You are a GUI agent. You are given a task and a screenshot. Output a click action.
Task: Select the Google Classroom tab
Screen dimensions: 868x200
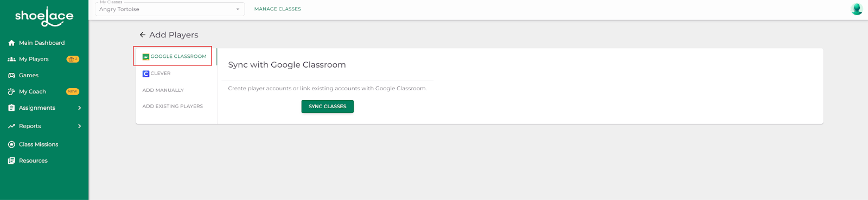(174, 56)
